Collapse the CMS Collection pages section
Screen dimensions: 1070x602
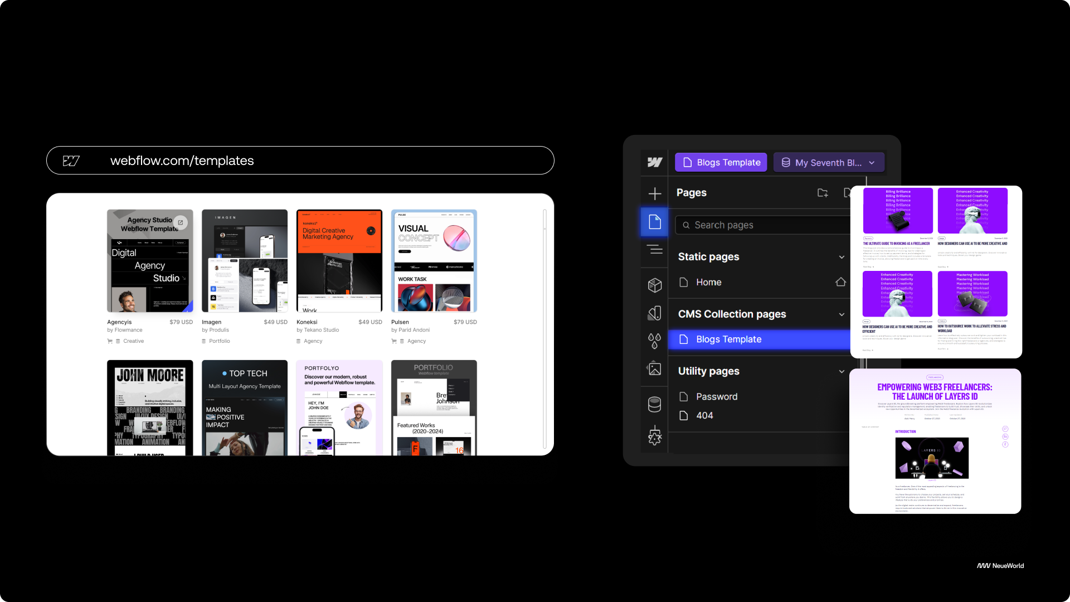tap(842, 314)
